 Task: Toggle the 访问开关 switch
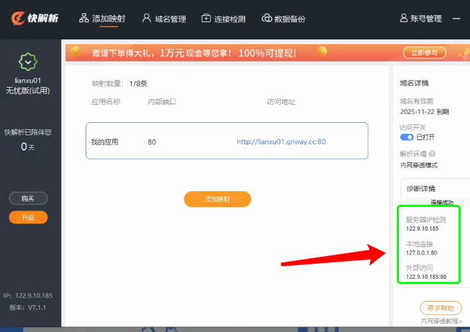click(x=407, y=137)
